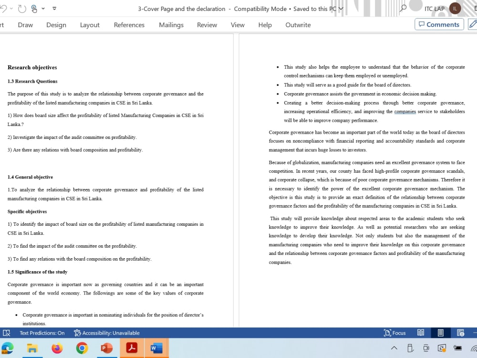This screenshot has width=477, height=358.
Task: Click the Search magnifier icon
Action: pyautogui.click(x=403, y=9)
